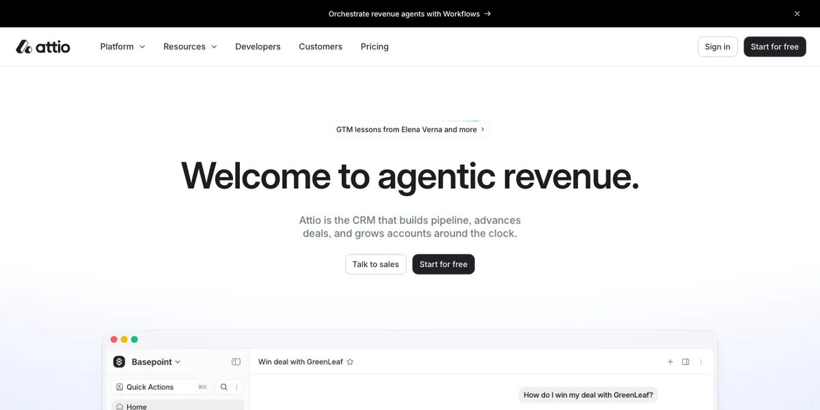Click the 'How do I win my deal' message
The image size is (820, 410).
coord(588,395)
